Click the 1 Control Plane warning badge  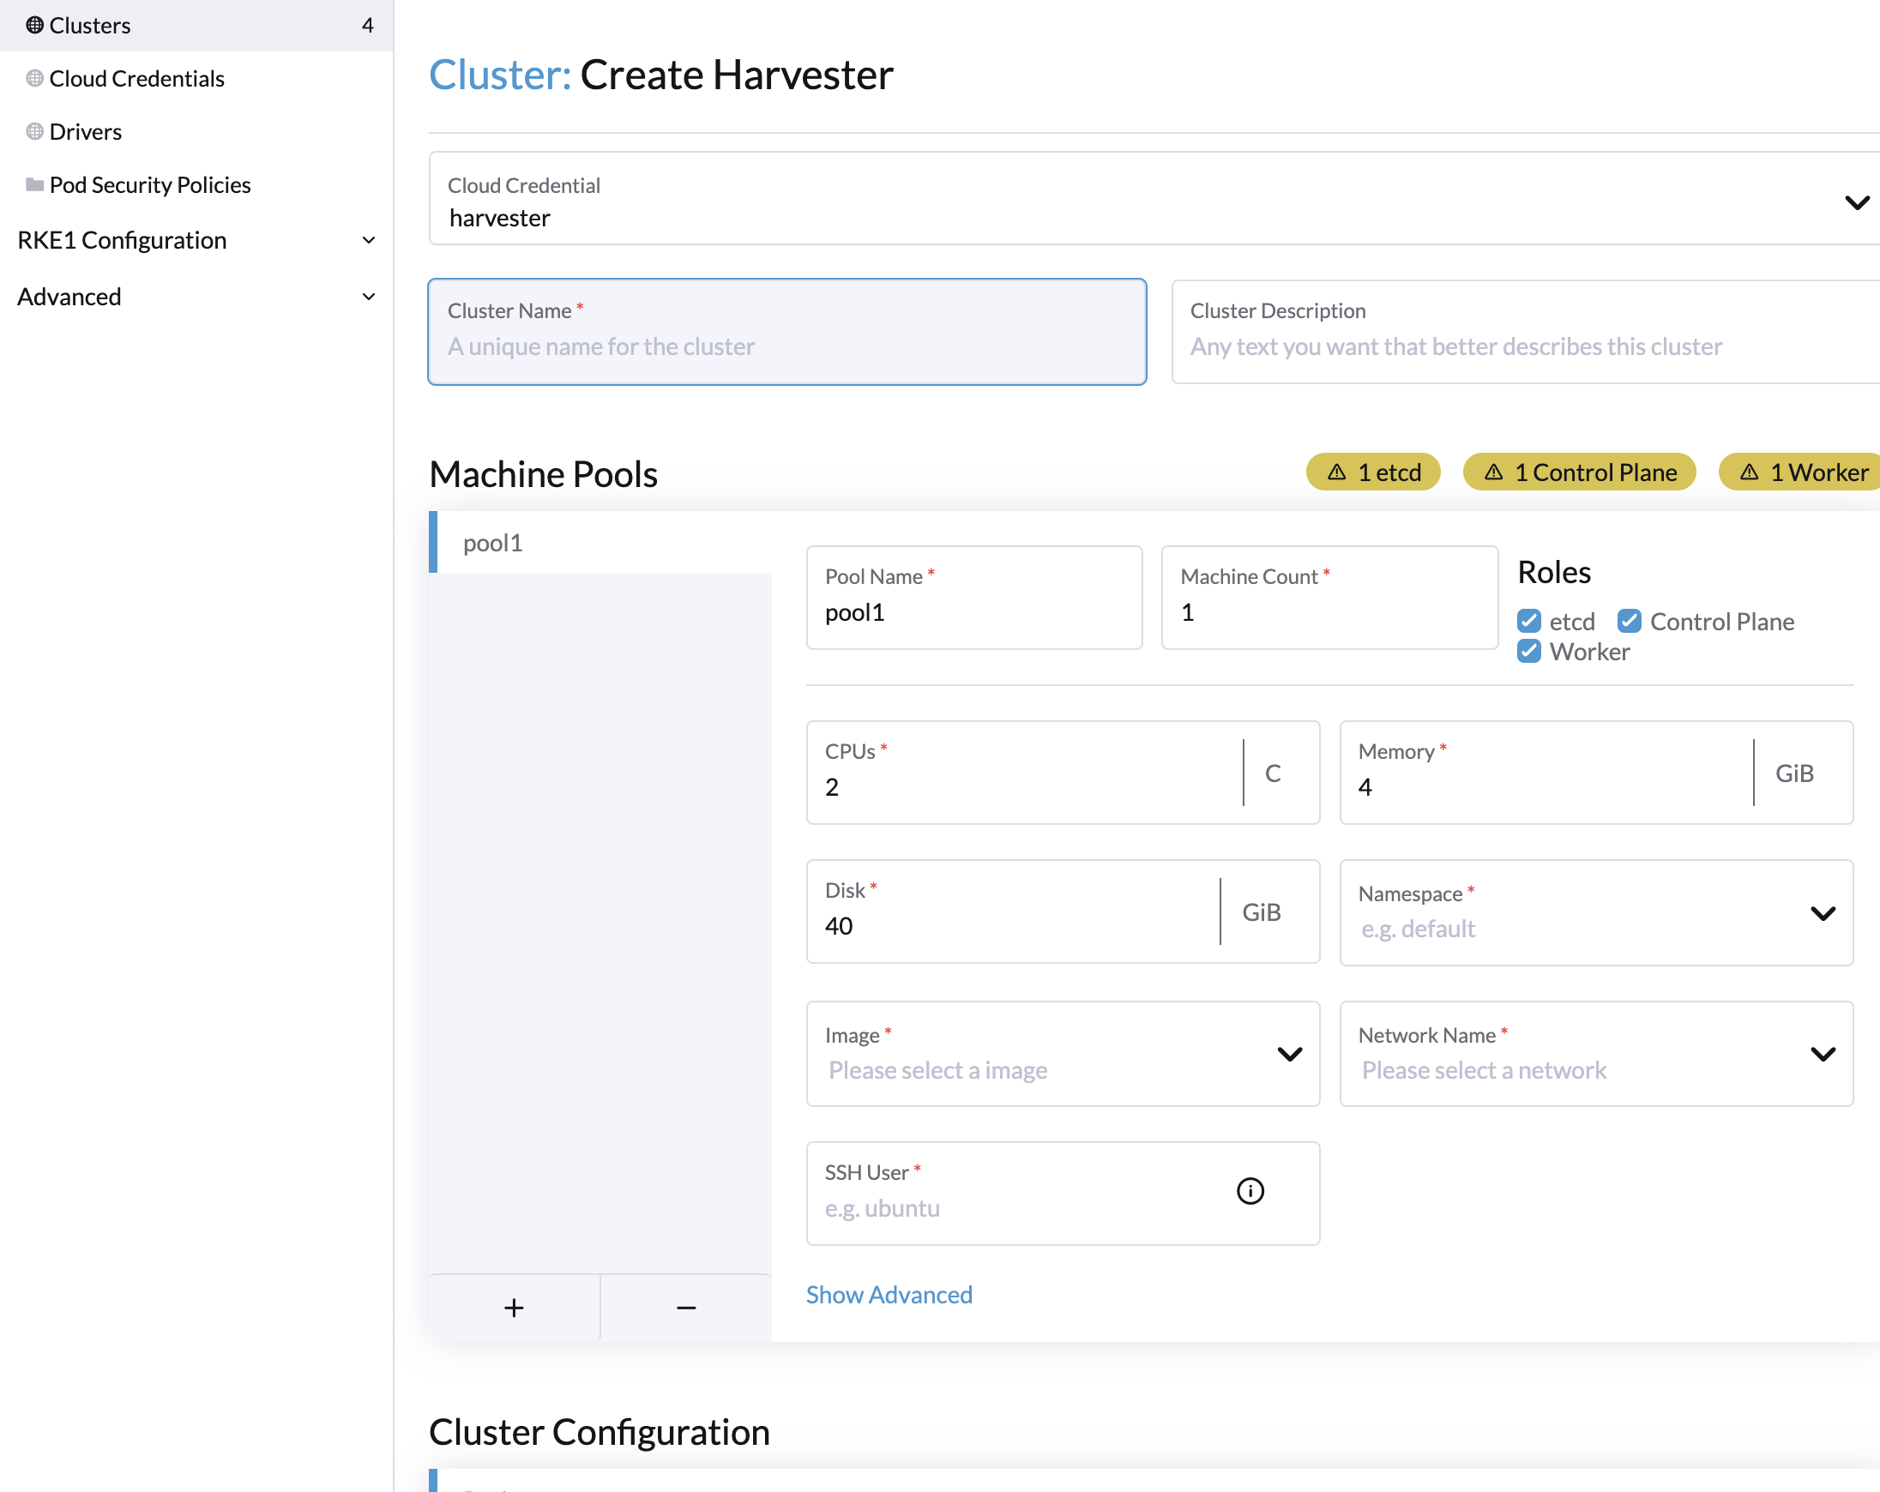point(1578,472)
